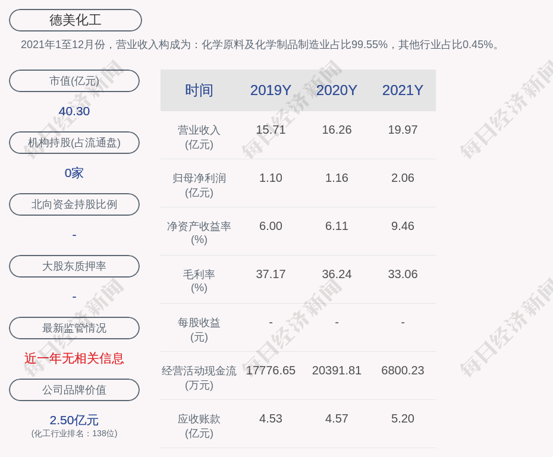Click the 化工行业排名：138位 note
Screen dimensions: 553x457
click(74, 433)
